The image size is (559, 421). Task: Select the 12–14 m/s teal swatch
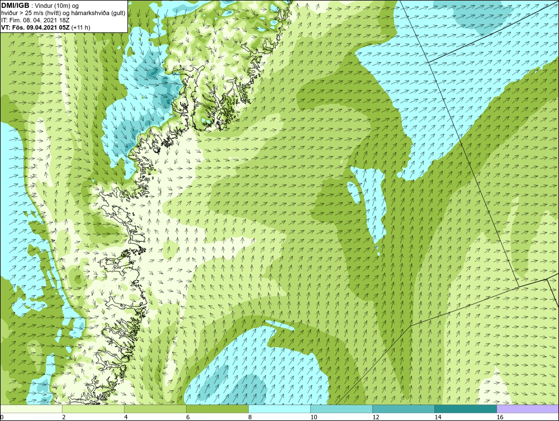pyautogui.click(x=403, y=409)
